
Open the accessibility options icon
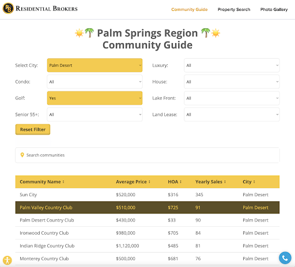[7, 260]
